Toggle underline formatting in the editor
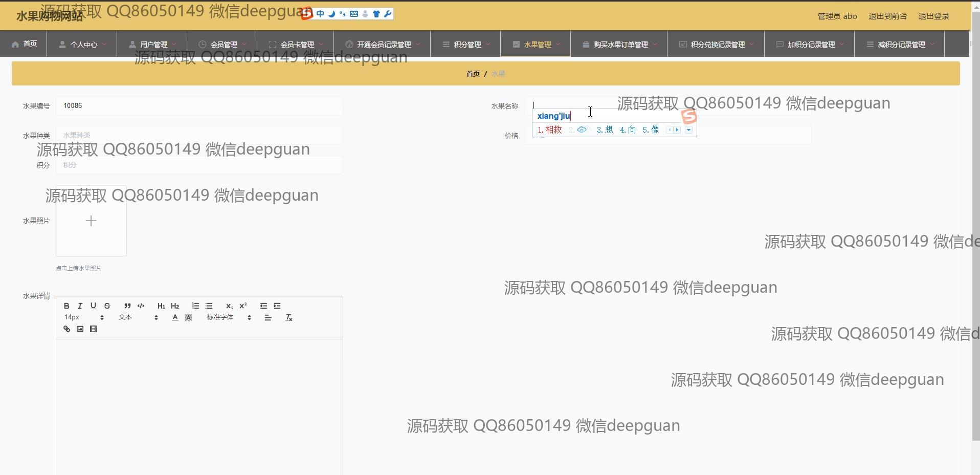Screen dimensions: 980x475 [93, 306]
